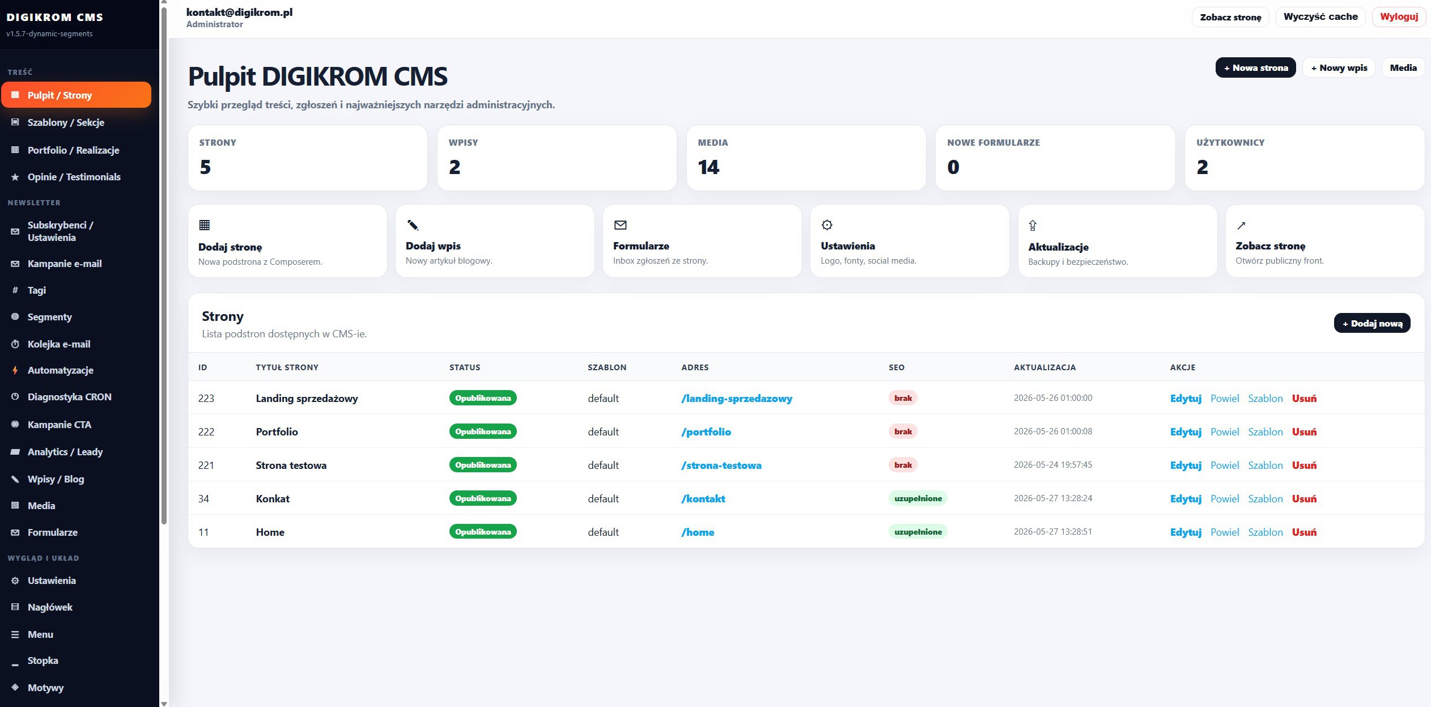Viewport: 1431px width, 707px height.
Task: Open Wpisy / Blog section
Action: pos(77,479)
